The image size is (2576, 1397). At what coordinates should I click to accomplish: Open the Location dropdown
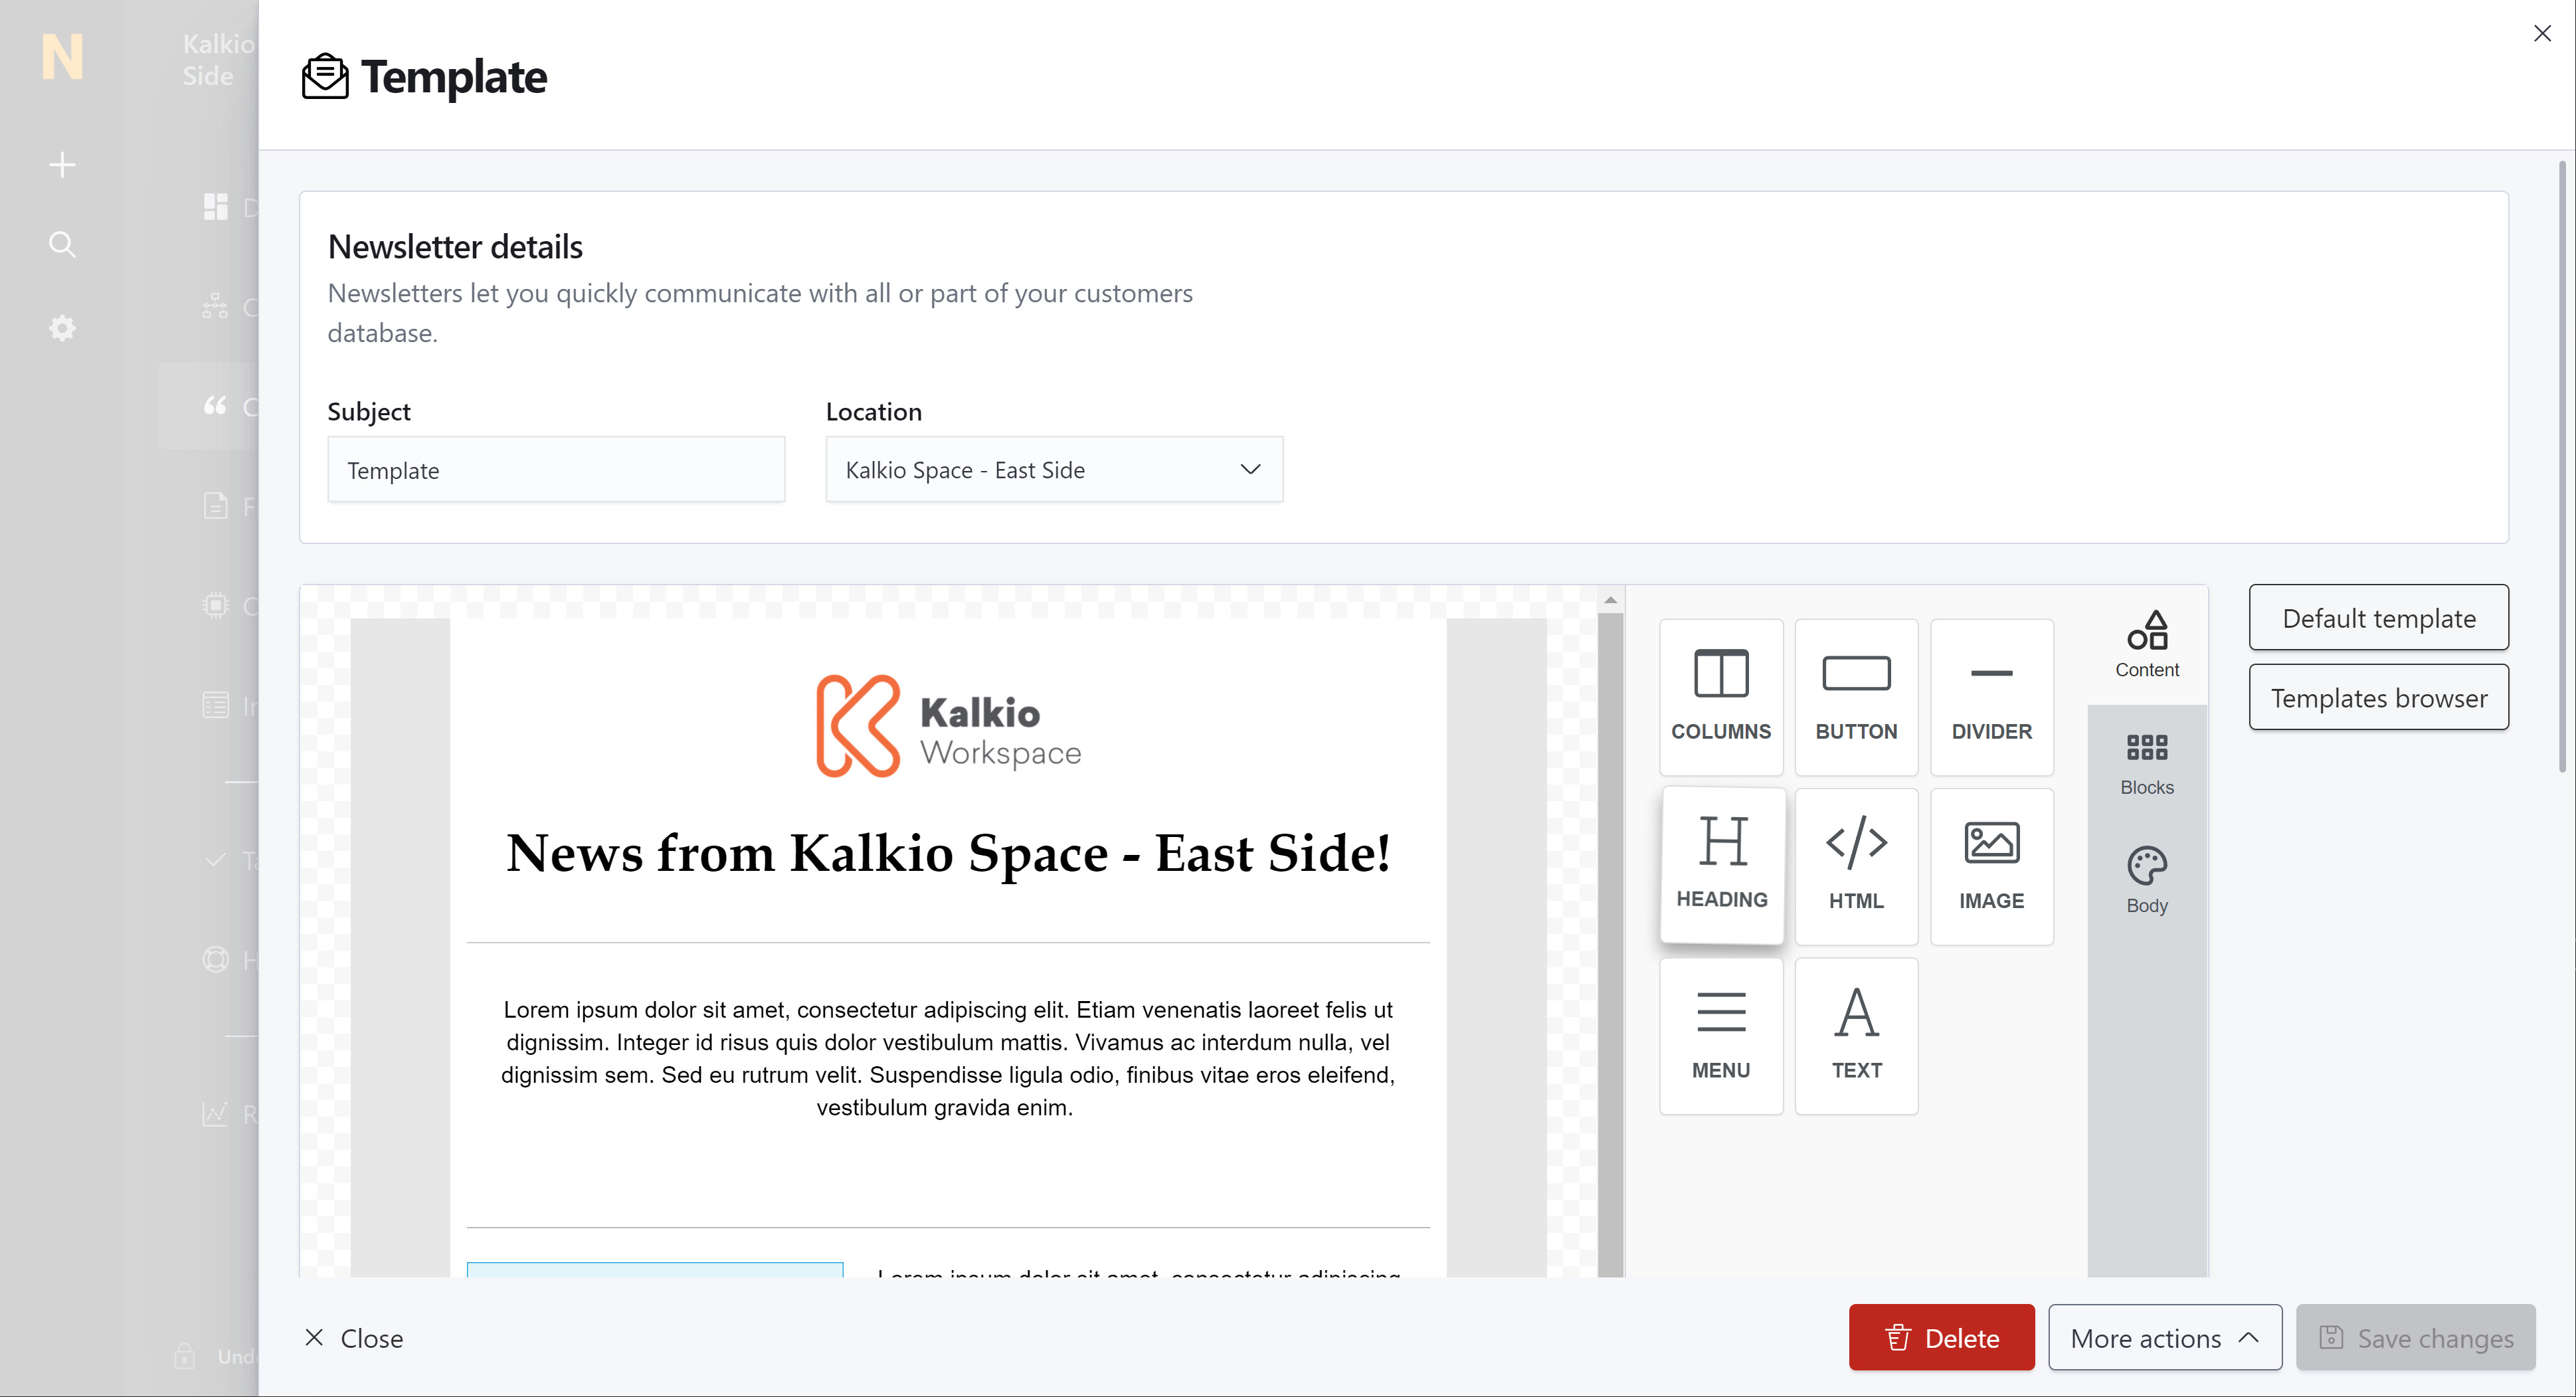(1053, 469)
